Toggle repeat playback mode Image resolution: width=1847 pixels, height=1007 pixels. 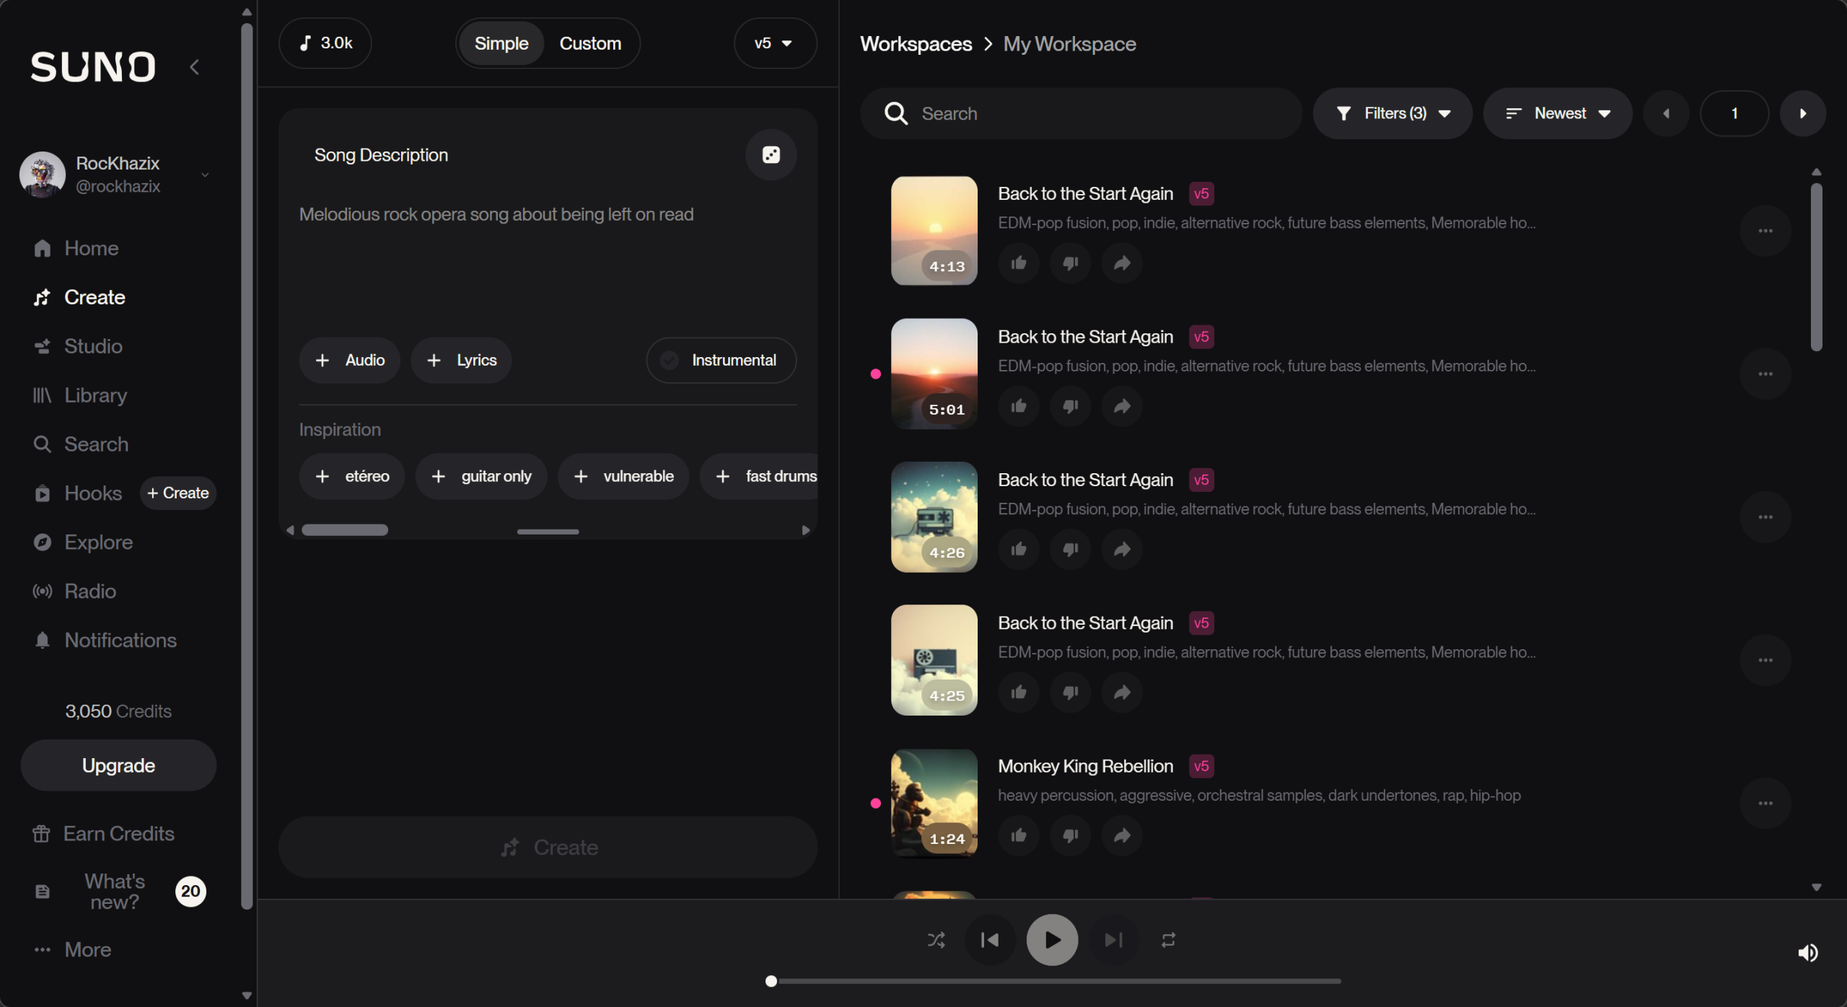[x=1168, y=940]
